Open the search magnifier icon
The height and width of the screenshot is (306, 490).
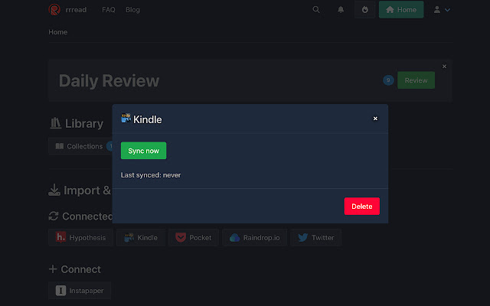pos(316,10)
